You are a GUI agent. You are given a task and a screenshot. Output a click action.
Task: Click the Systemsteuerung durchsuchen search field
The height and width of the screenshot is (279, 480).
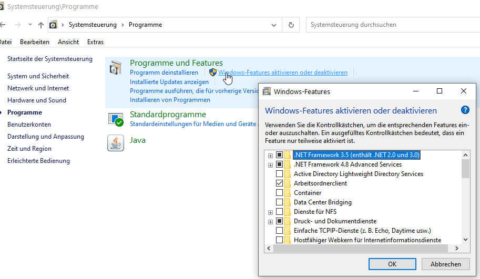click(x=389, y=25)
